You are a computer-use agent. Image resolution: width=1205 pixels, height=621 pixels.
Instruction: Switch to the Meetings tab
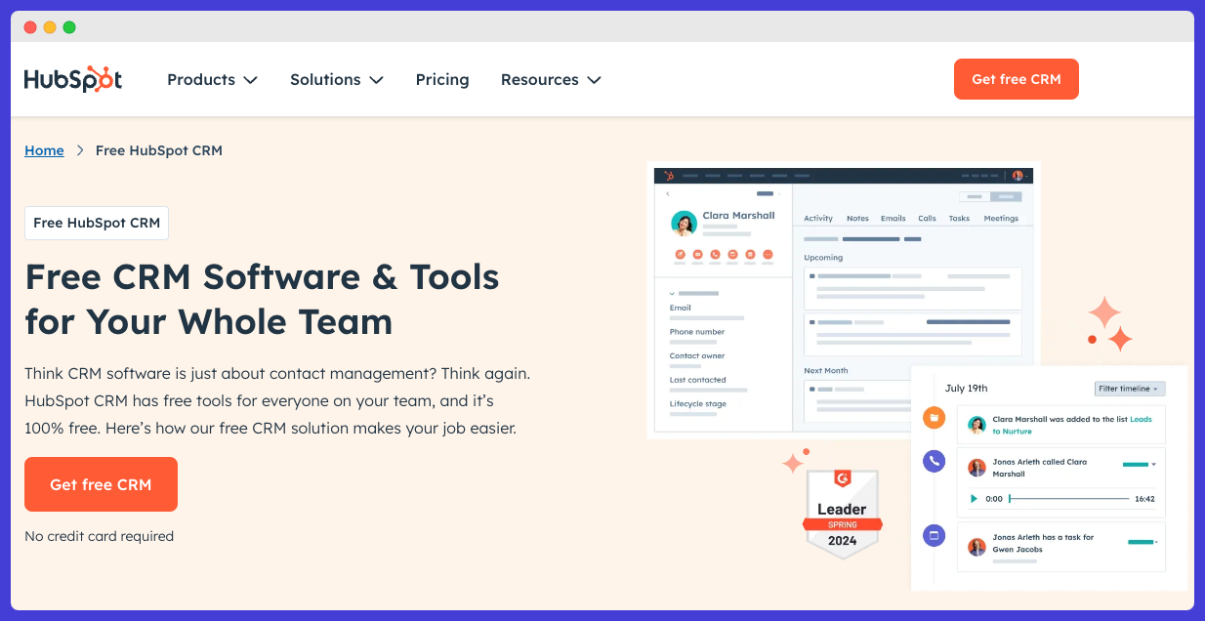click(x=1001, y=219)
